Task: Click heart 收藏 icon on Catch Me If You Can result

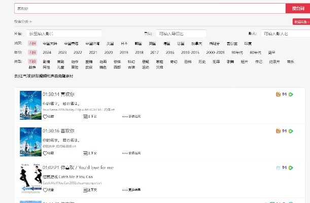Action: 45,190
